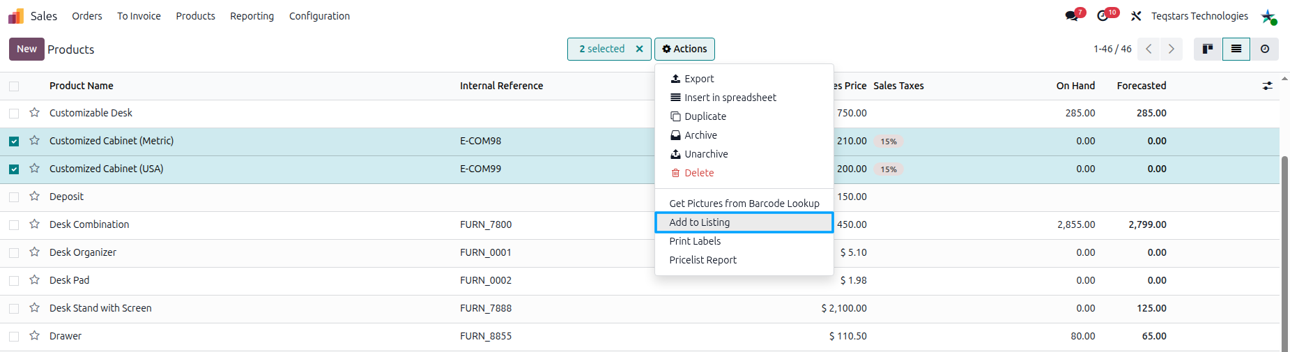Choose Archive from Actions menu
The width and height of the screenshot is (1290, 352).
[744, 135]
